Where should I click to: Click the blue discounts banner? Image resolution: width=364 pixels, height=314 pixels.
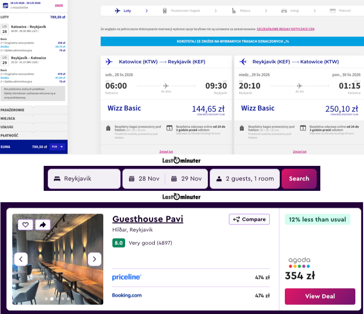click(x=232, y=41)
